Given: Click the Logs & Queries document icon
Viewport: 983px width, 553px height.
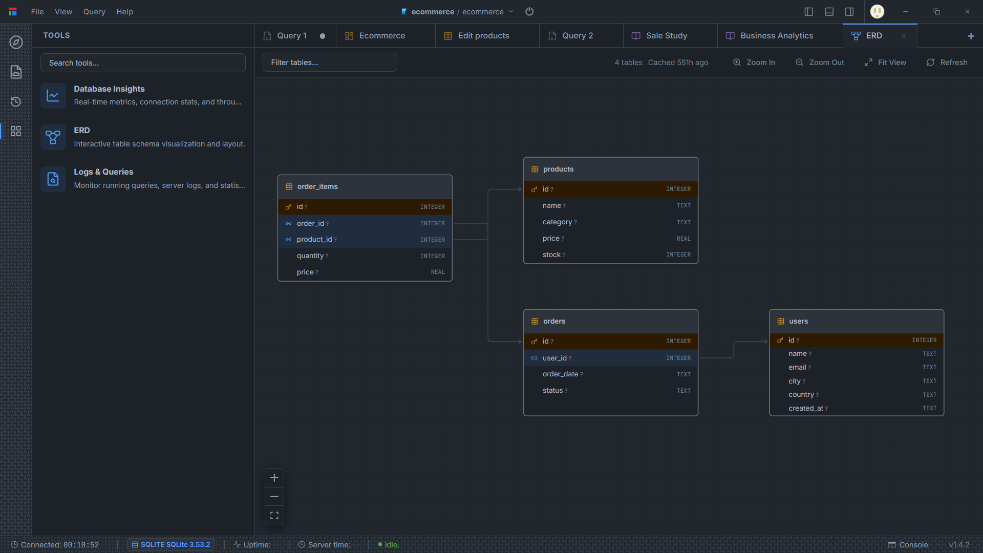Looking at the screenshot, I should pyautogui.click(x=53, y=179).
